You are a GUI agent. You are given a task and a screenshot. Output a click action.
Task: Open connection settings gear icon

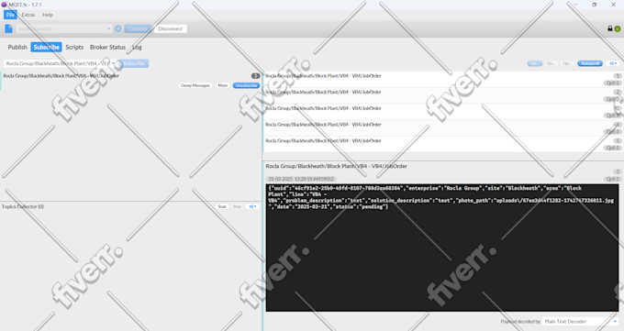(x=118, y=28)
